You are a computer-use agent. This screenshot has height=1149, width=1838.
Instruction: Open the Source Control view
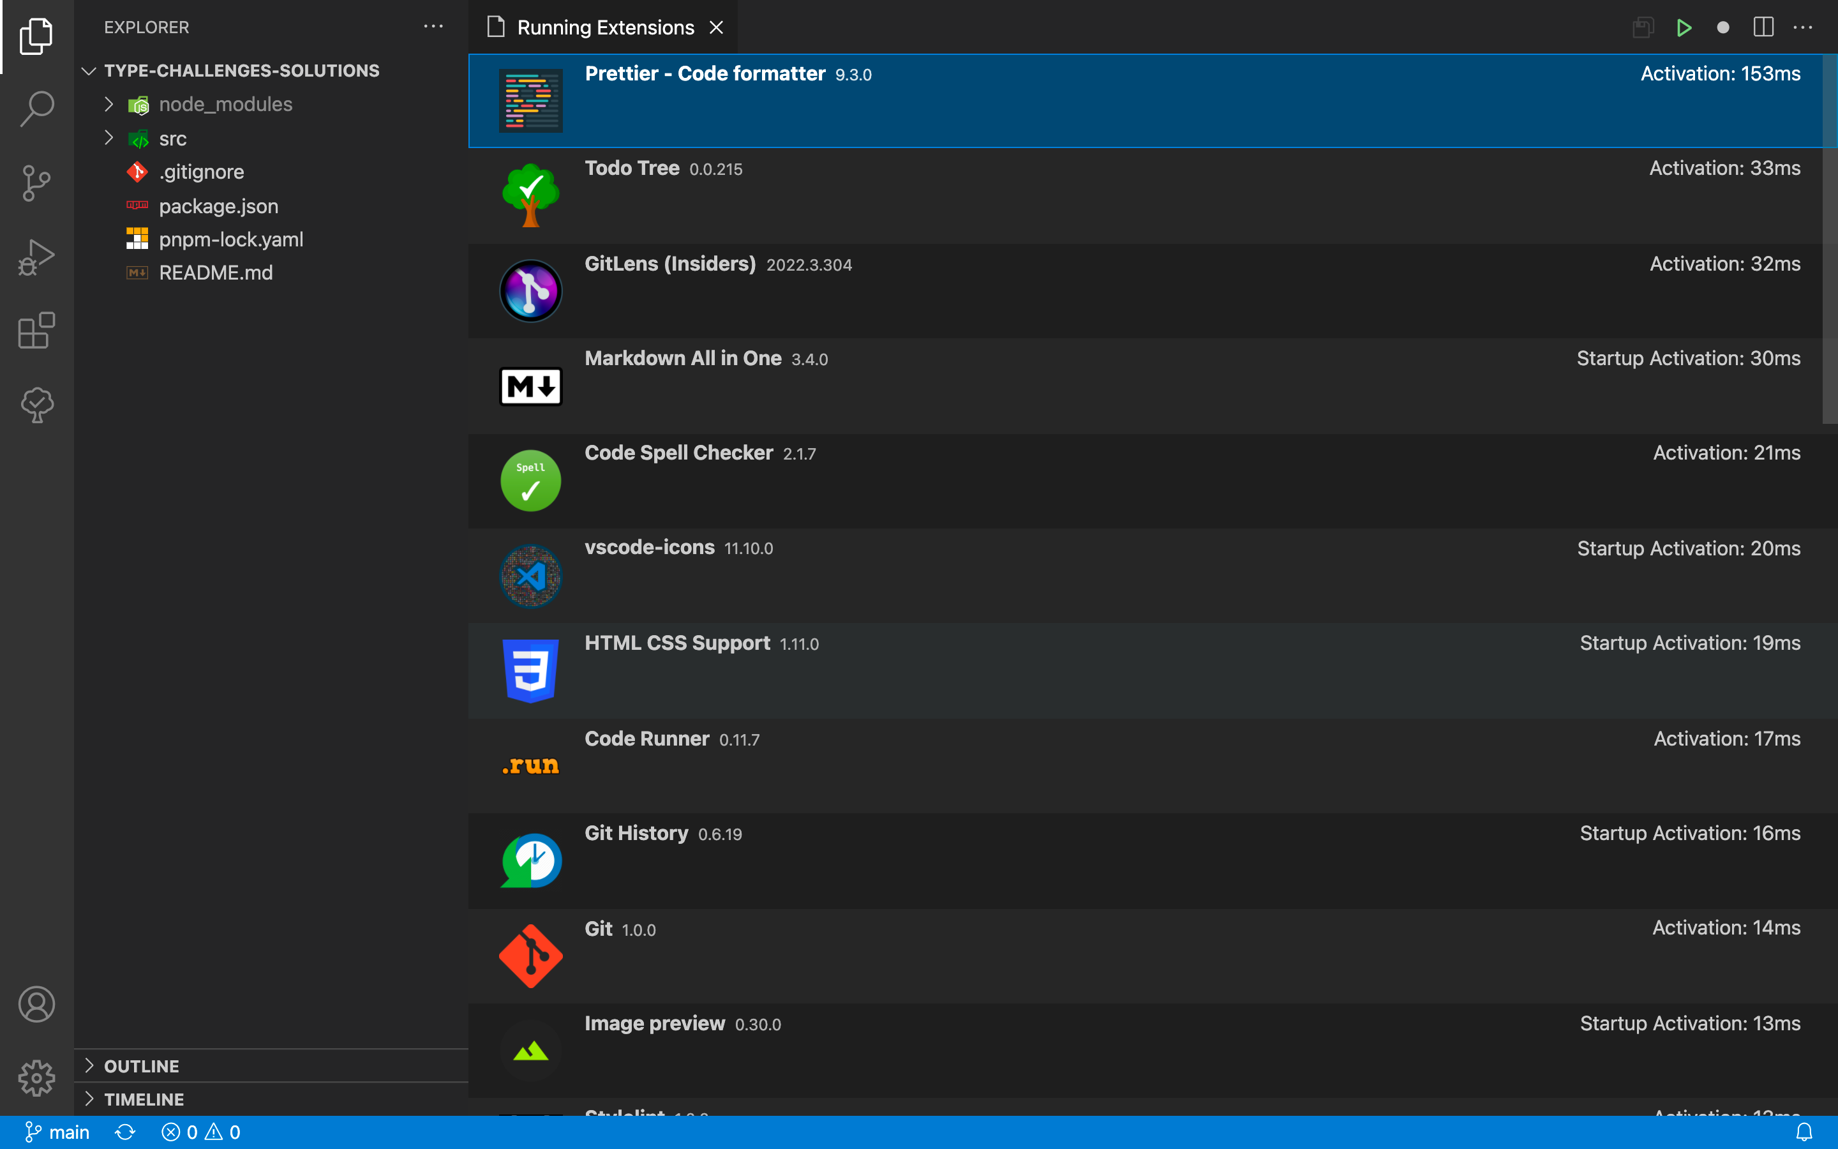[36, 183]
